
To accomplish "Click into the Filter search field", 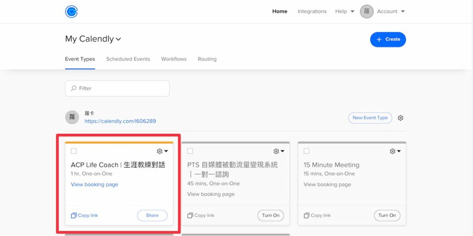I will 117,88.
